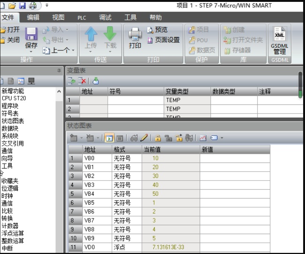Toggle the force lock icon in status chart
The width and height of the screenshot is (305, 254).
click(158, 138)
